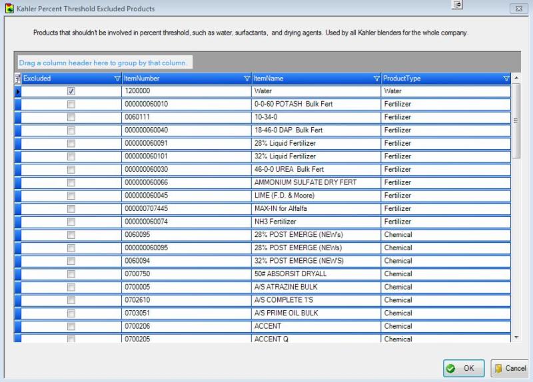Sort by the ProductType column header
The image size is (533, 382).
click(x=440, y=79)
